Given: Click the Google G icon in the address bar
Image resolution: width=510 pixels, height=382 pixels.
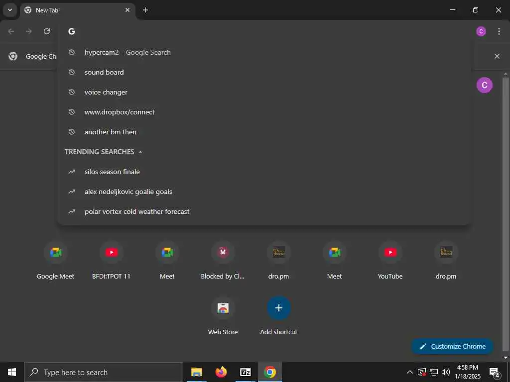Looking at the screenshot, I should (x=72, y=31).
